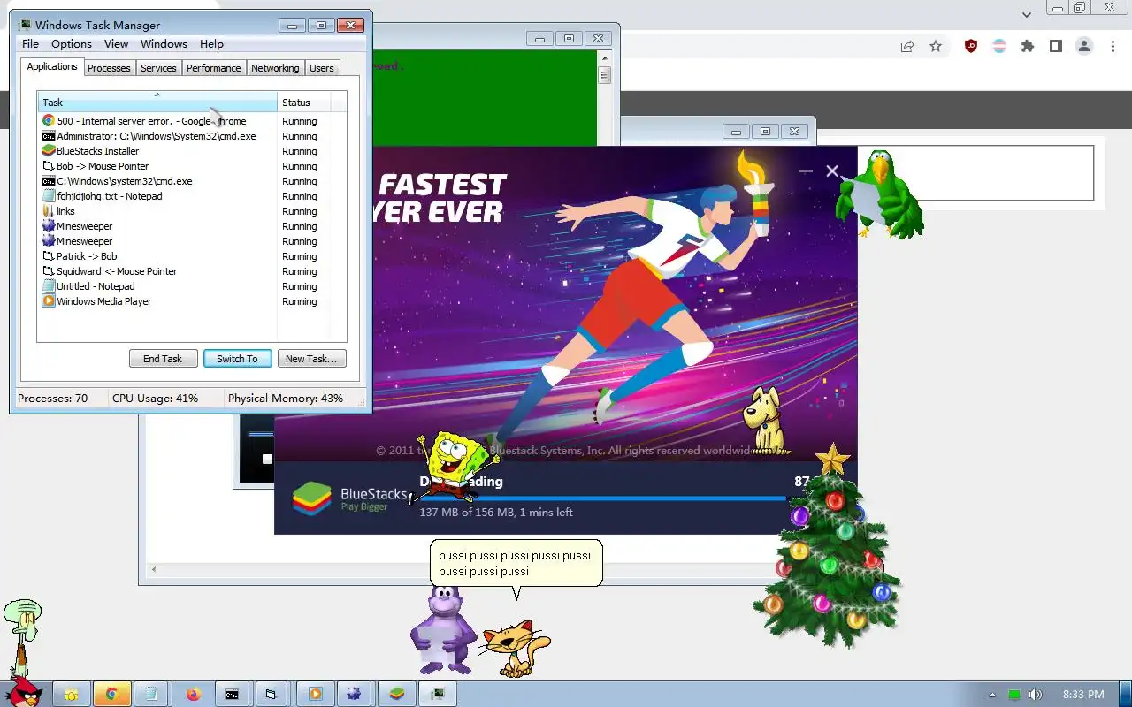Click the taskbar clock showing 8:33 PM

[1083, 695]
